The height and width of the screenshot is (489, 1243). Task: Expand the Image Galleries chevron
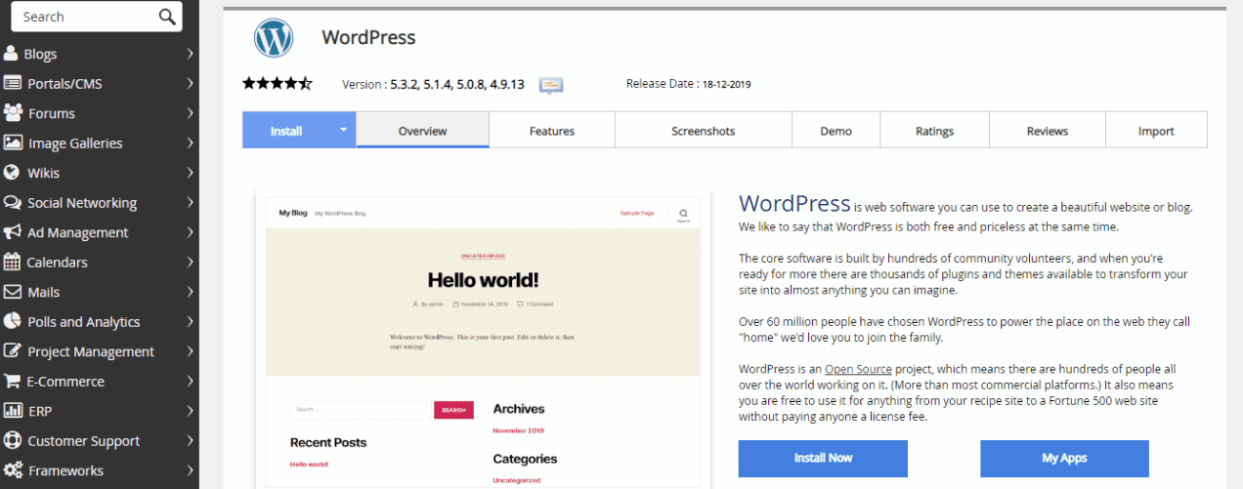click(x=191, y=143)
